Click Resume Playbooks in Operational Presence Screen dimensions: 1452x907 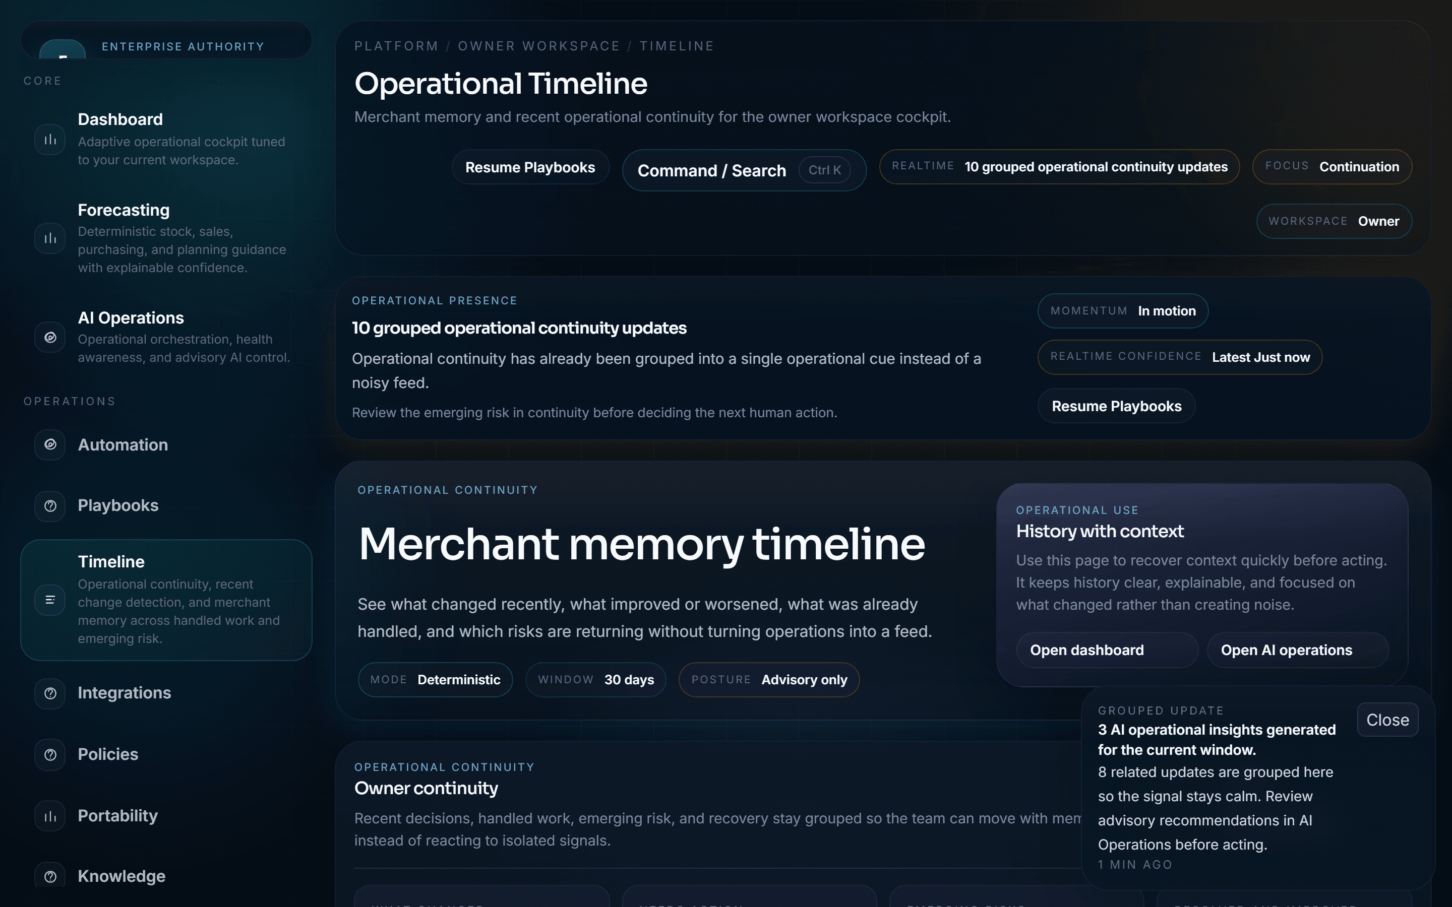(x=1117, y=406)
